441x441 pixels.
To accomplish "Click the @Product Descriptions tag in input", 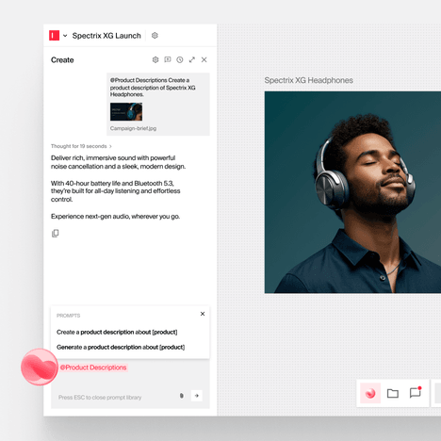I will [93, 367].
